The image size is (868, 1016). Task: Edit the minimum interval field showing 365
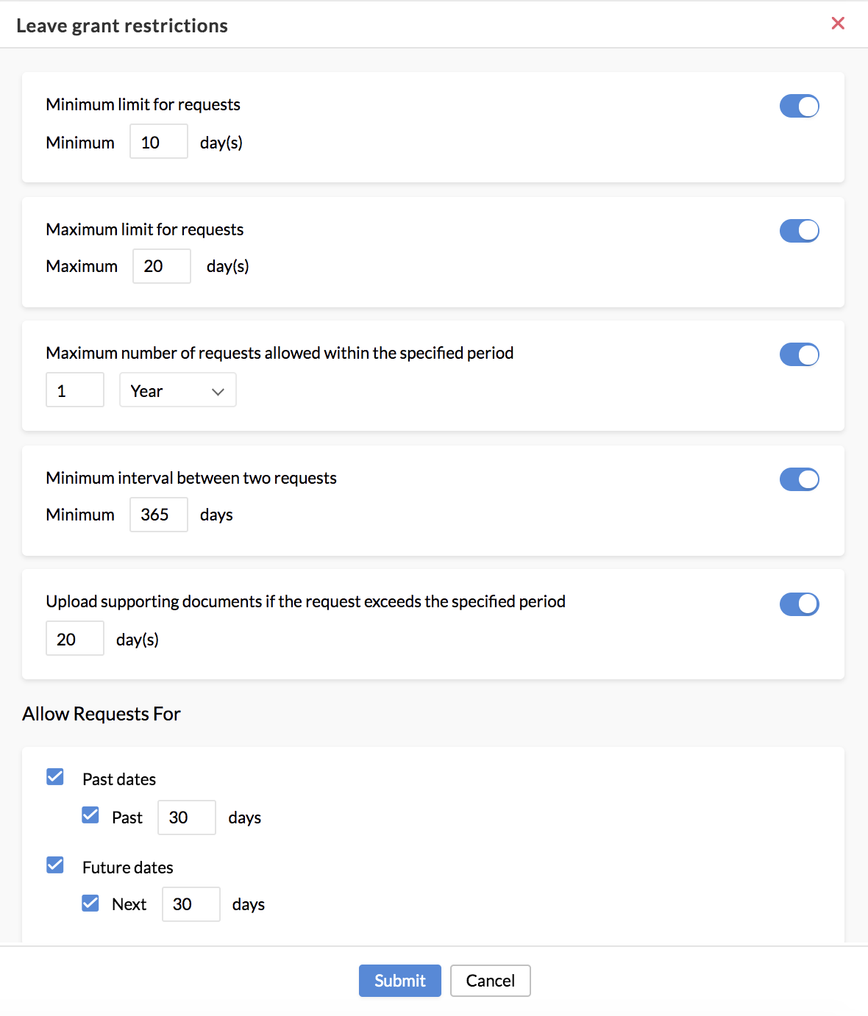point(158,515)
